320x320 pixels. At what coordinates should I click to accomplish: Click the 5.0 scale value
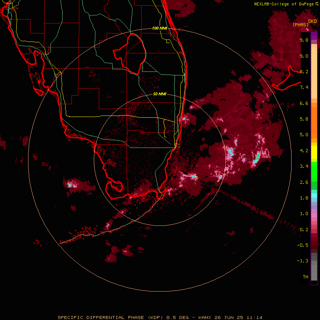(x=304, y=135)
